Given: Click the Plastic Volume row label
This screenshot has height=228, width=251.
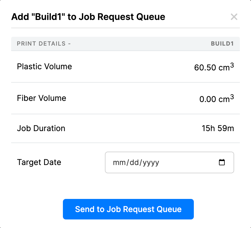Looking at the screenshot, I should 44,66.
